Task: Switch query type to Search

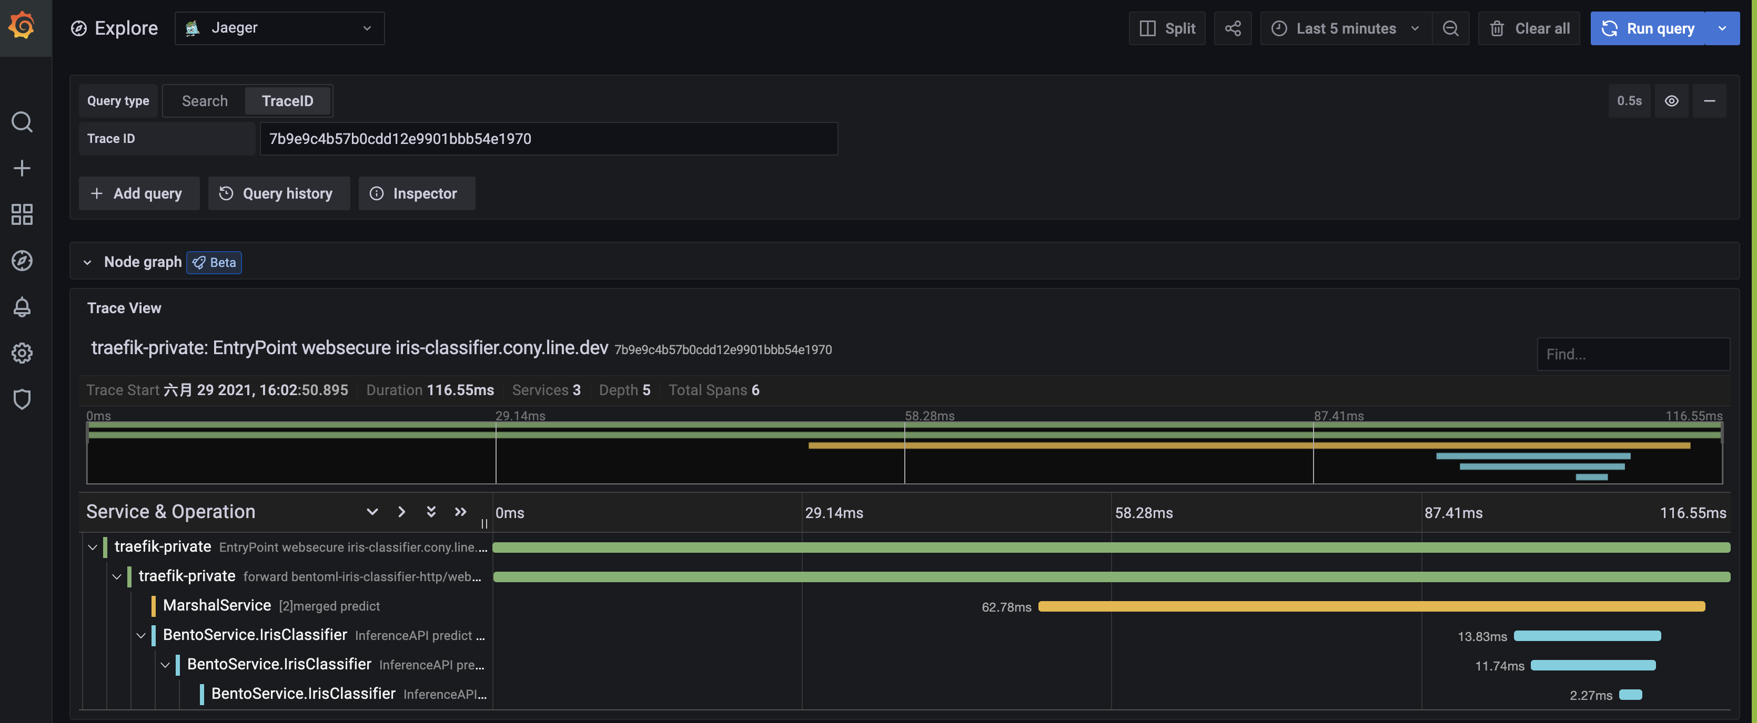Action: pyautogui.click(x=205, y=101)
